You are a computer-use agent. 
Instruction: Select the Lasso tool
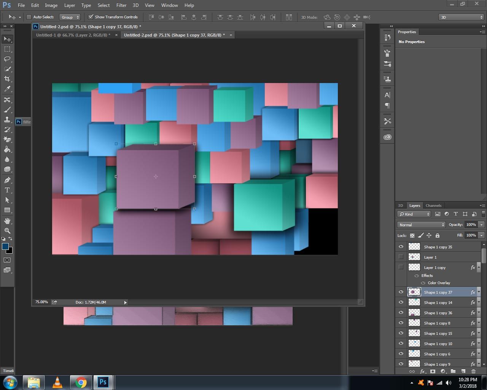pos(7,59)
